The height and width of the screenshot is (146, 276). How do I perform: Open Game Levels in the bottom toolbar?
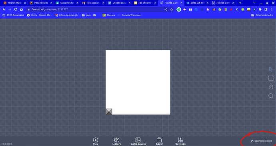coord(138,141)
